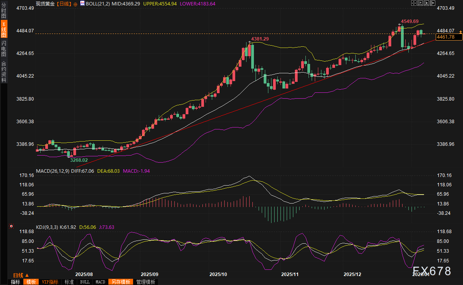Screen dimensions: 463x285
Task: Click the jump-to-start chart icon
Action: (x=420, y=3)
